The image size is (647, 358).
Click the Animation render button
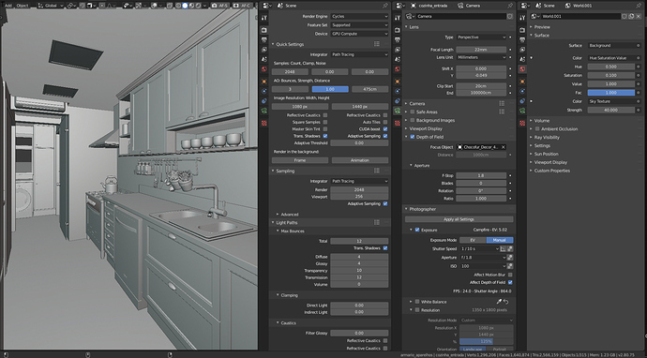point(360,160)
